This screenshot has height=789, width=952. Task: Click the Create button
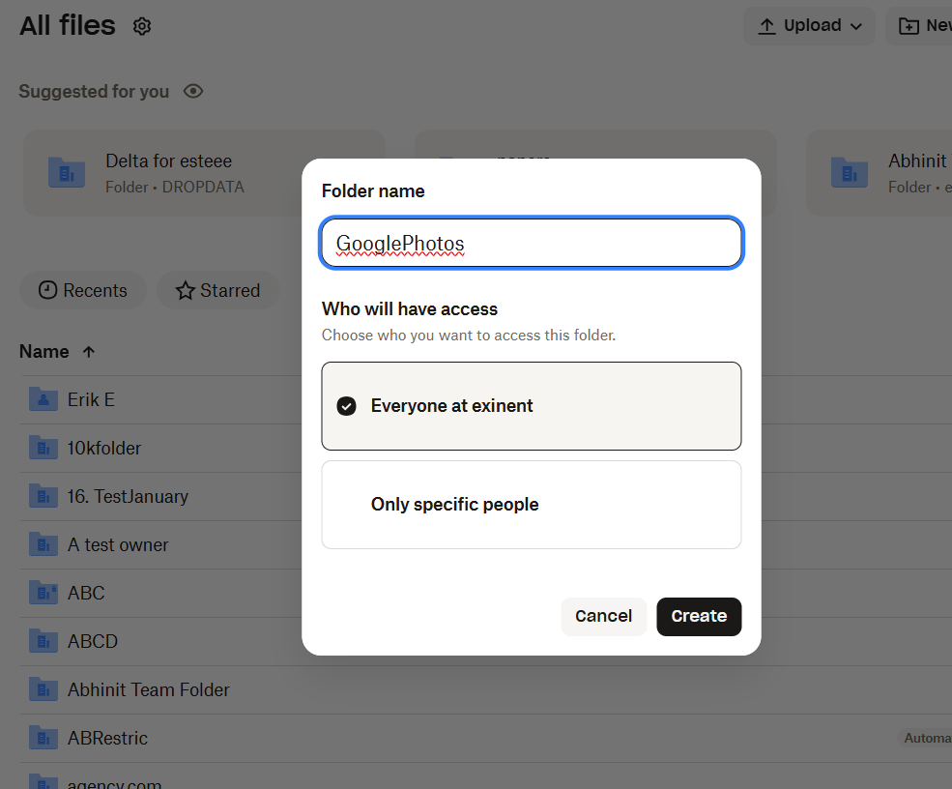[x=699, y=616]
